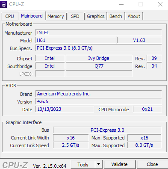Show the About tab
This screenshot has height=169, width=168.
134,16
